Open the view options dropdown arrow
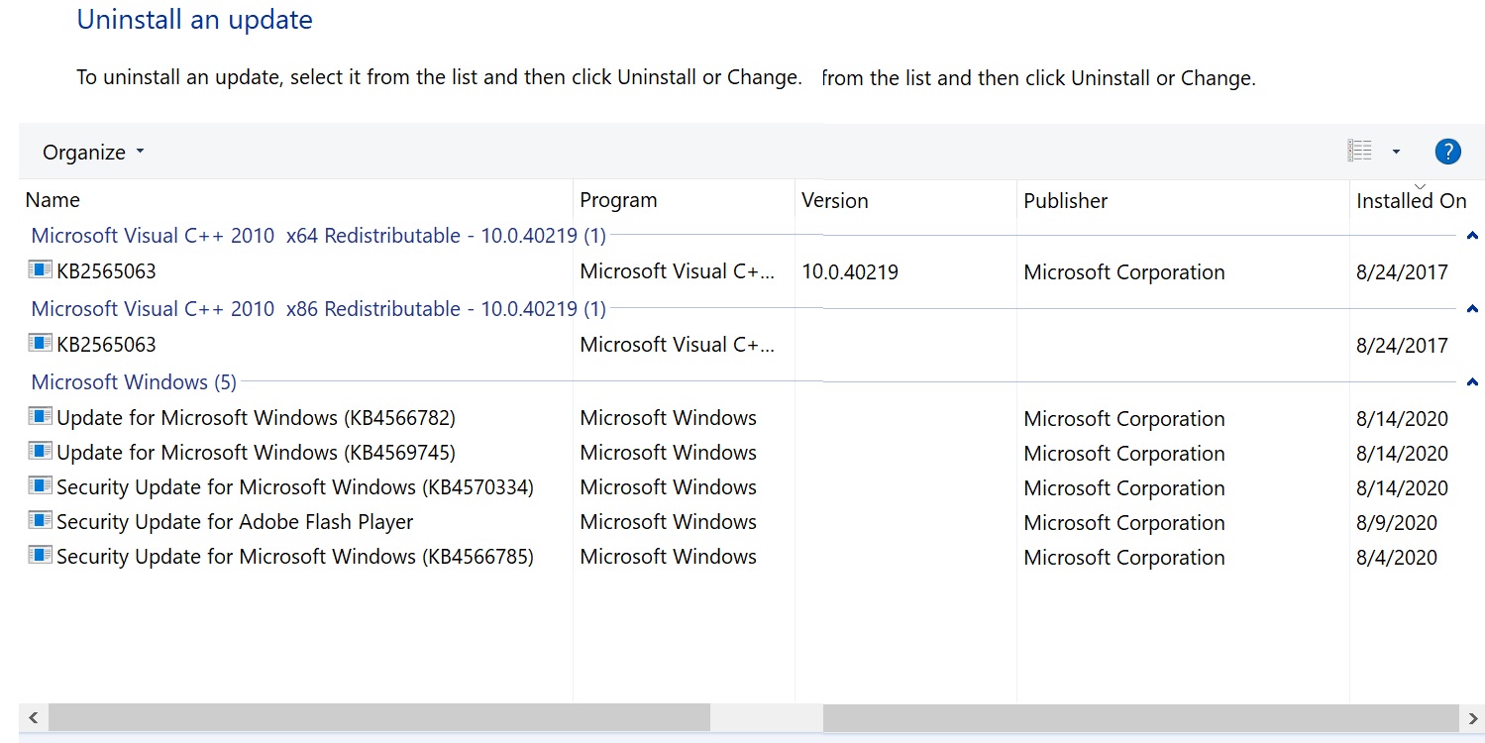The image size is (1485, 743). [x=1396, y=152]
